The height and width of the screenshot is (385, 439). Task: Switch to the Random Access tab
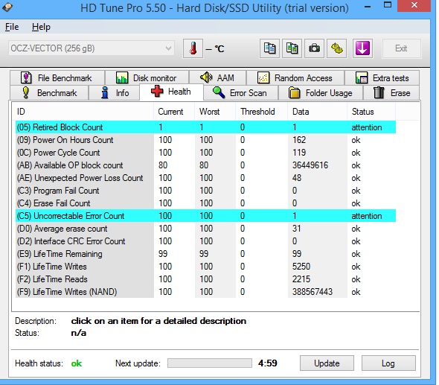pyautogui.click(x=295, y=77)
